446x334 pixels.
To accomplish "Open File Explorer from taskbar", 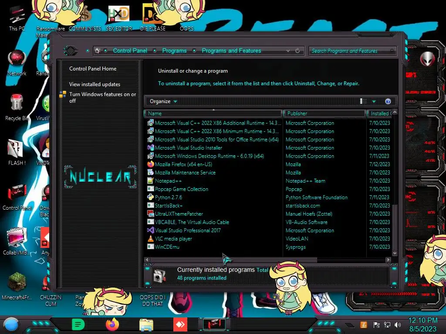I will pyautogui.click(x=146, y=325).
